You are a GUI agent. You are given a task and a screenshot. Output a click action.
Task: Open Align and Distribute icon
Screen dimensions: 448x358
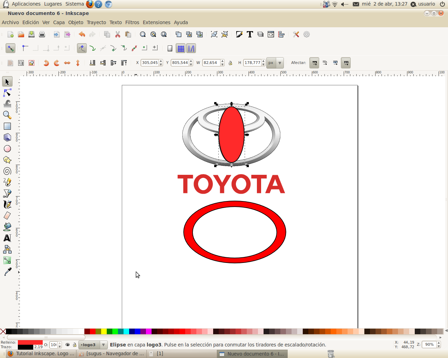tap(281, 34)
